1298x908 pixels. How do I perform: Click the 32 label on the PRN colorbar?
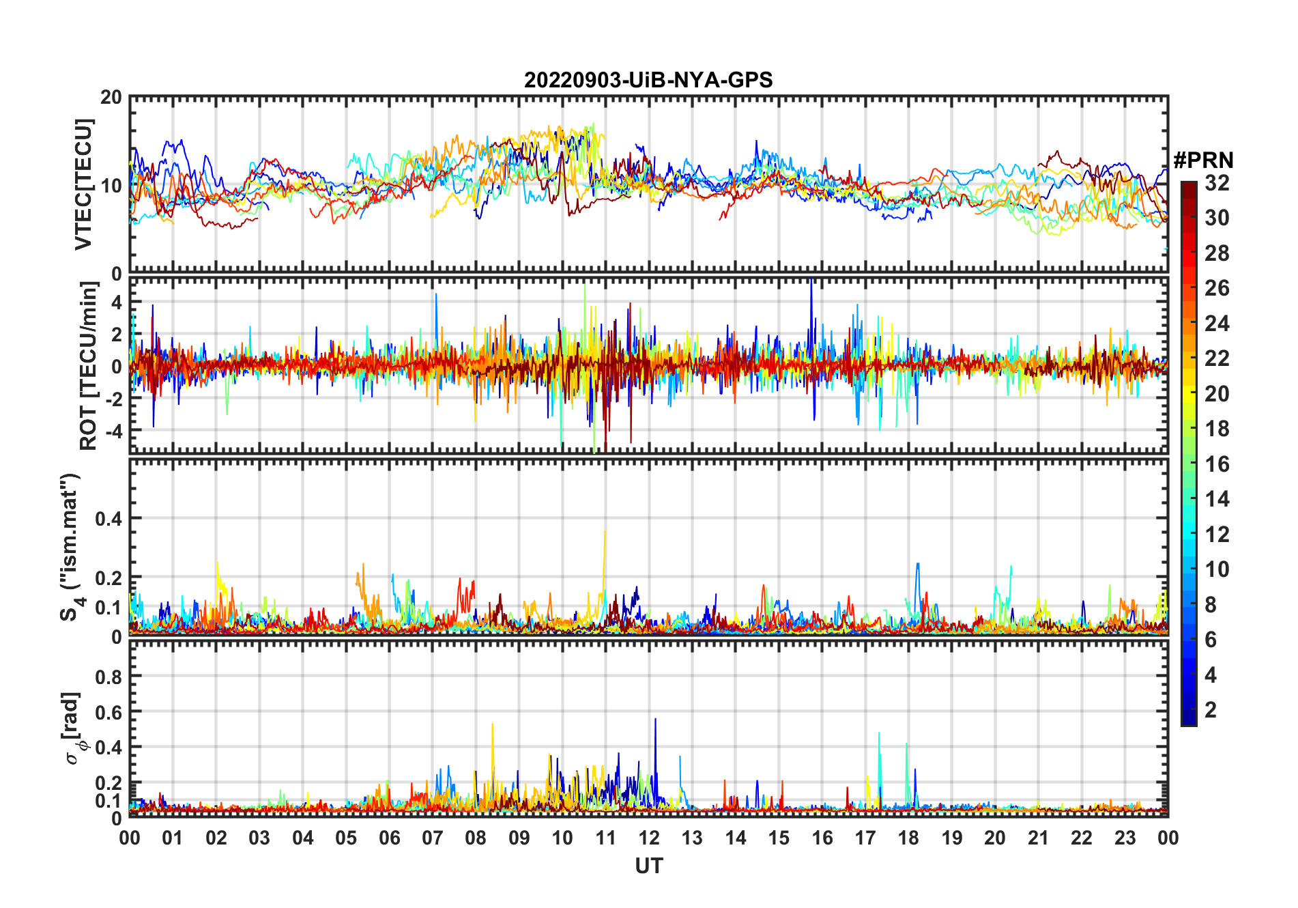click(x=1217, y=183)
